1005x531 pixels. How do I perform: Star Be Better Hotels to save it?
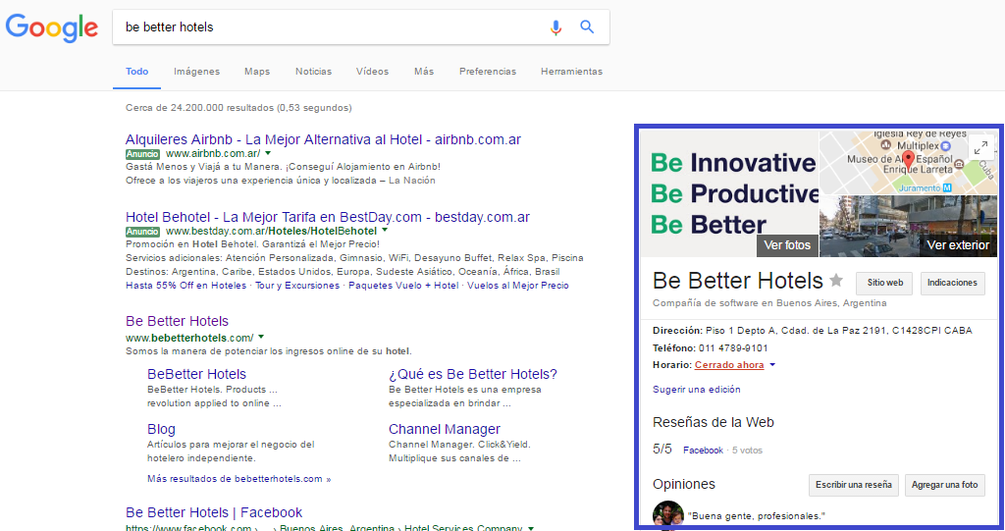click(x=836, y=281)
